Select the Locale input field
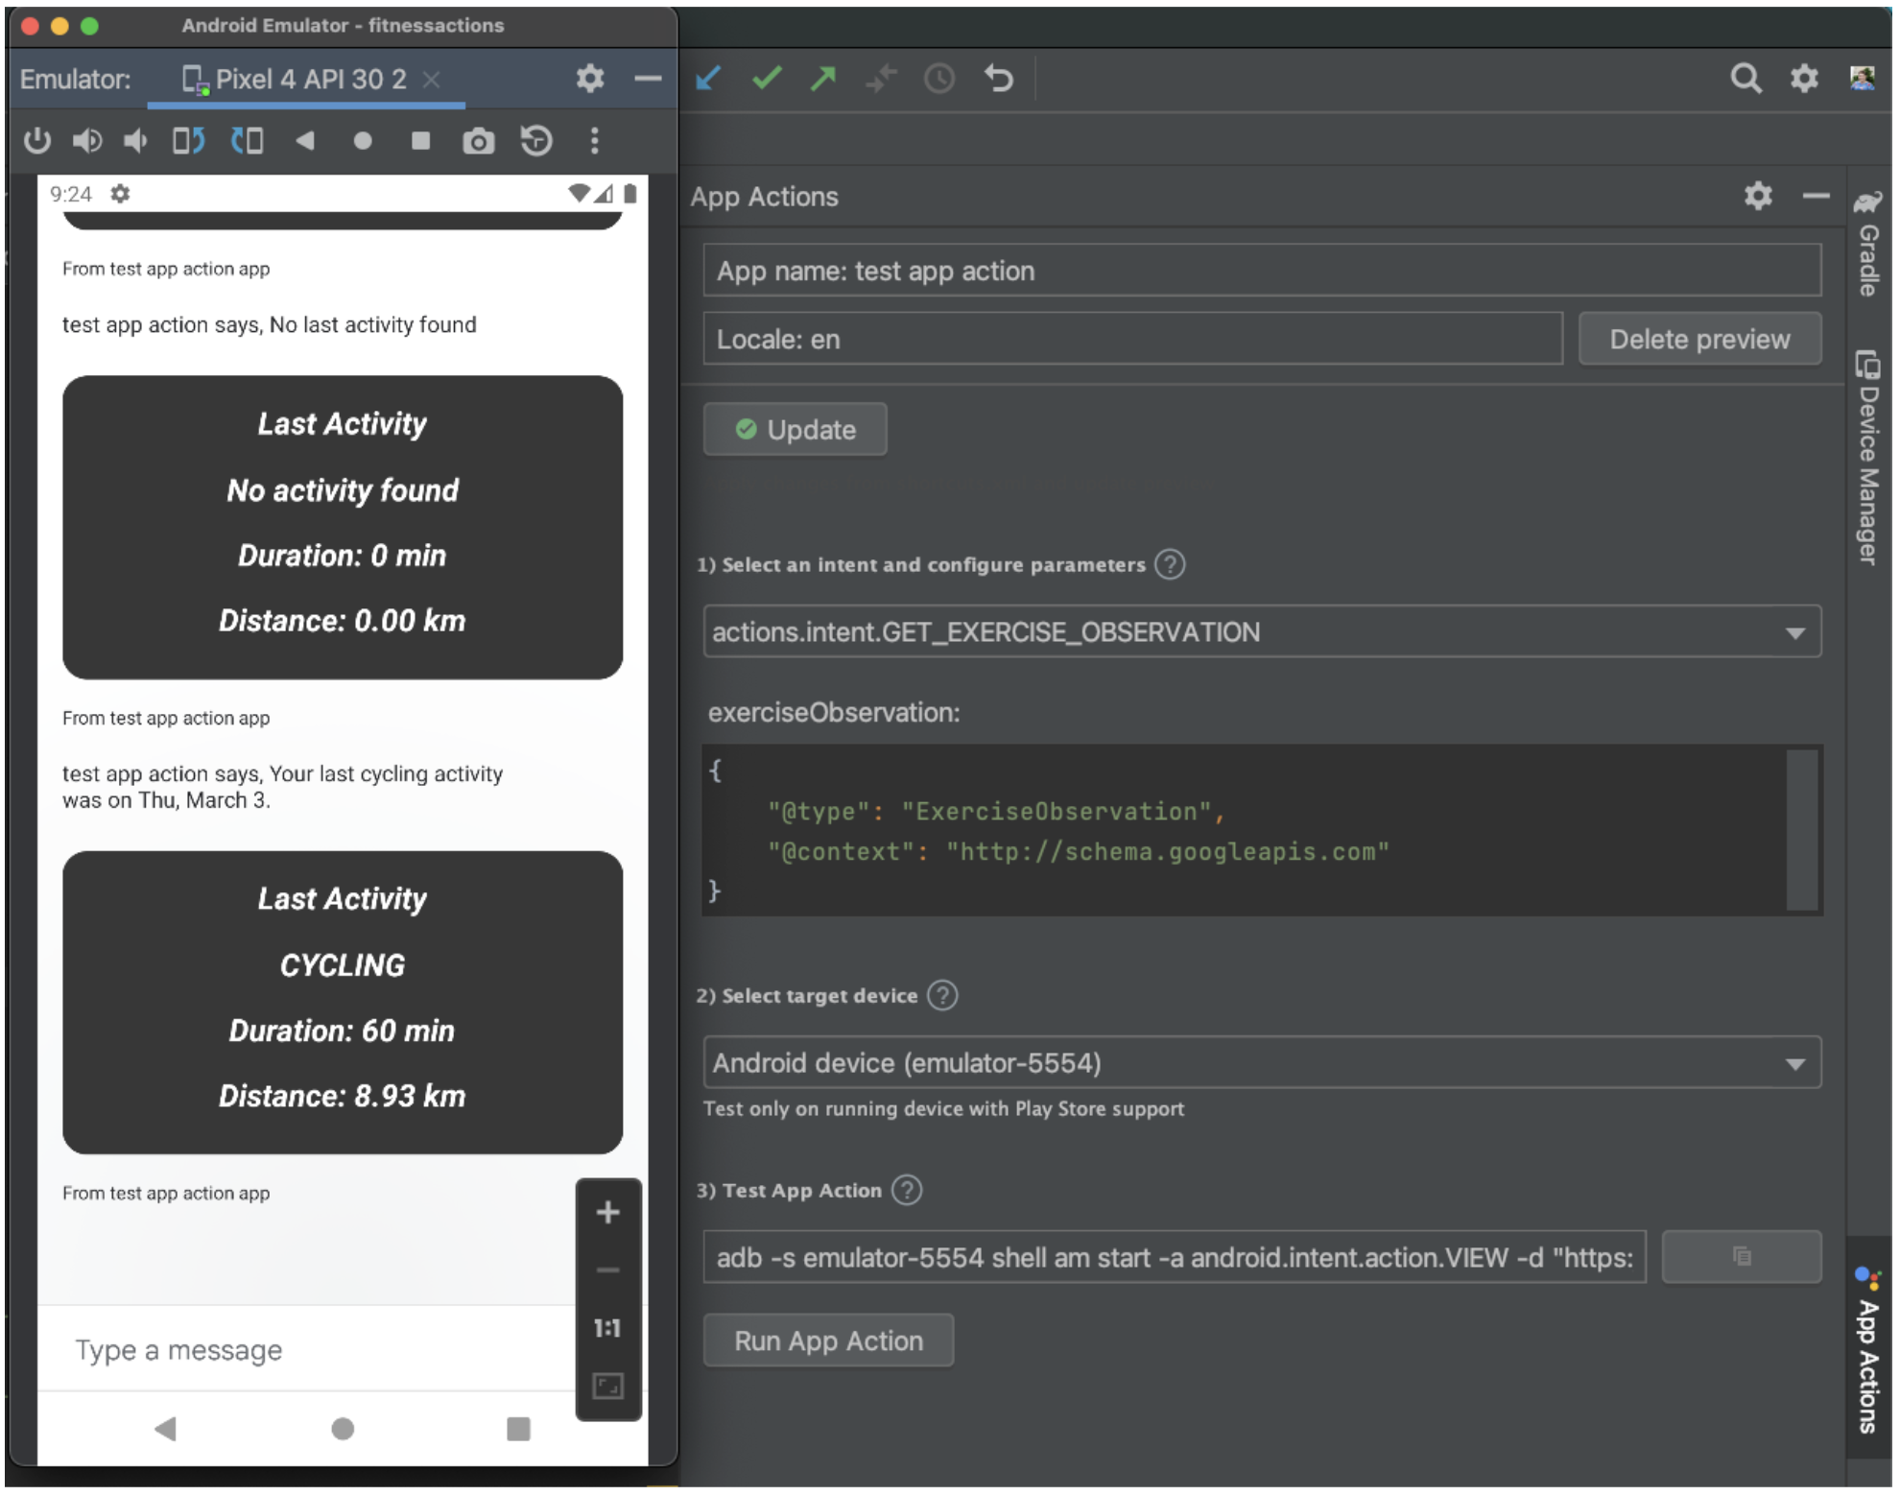1900x1495 pixels. (x=1133, y=340)
